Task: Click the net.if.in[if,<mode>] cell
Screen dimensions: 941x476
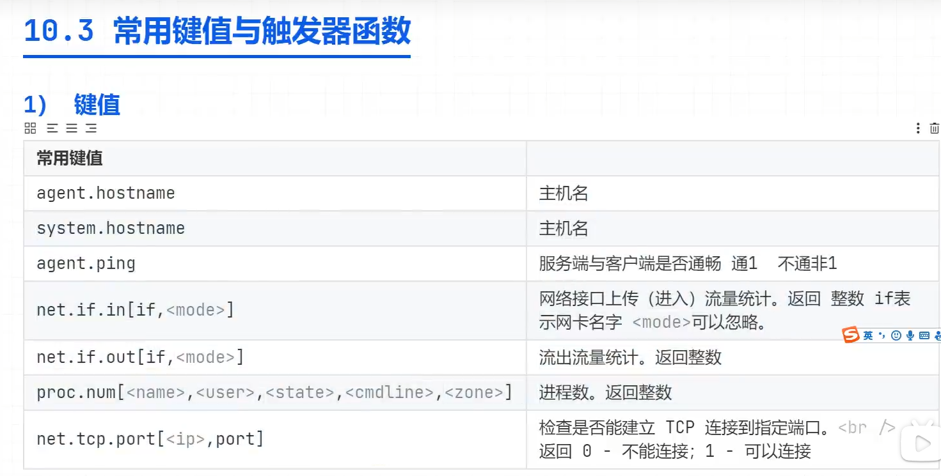Action: pyautogui.click(x=135, y=310)
